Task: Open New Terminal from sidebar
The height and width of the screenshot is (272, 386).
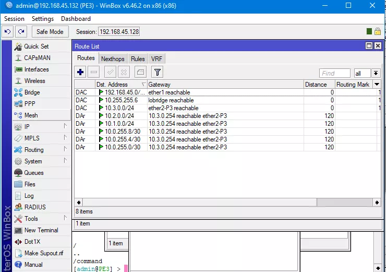Action: (x=41, y=230)
